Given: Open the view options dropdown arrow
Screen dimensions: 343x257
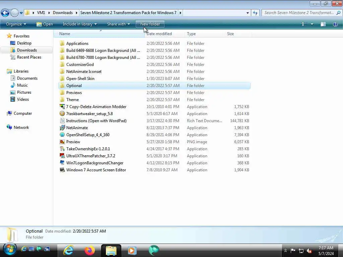Looking at the screenshot, I should click(x=312, y=24).
